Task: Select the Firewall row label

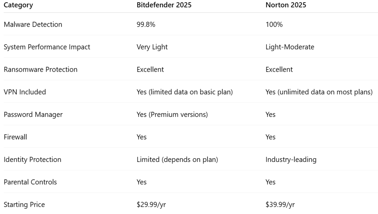Action: pos(15,137)
